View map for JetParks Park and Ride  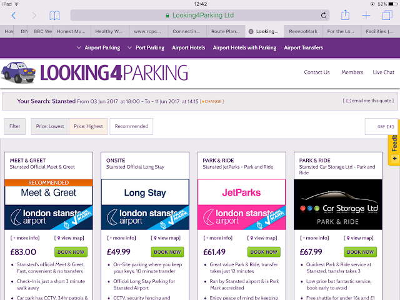pos(262,238)
